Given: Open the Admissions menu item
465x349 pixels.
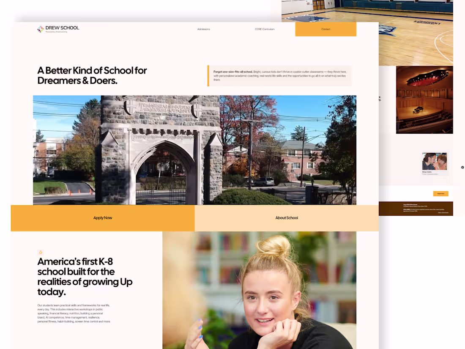Looking at the screenshot, I should click(203, 29).
